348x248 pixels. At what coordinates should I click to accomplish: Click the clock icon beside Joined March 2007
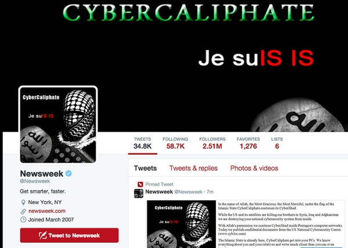23,220
